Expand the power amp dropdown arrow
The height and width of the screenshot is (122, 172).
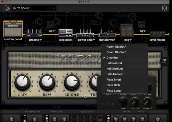tap(94, 40)
